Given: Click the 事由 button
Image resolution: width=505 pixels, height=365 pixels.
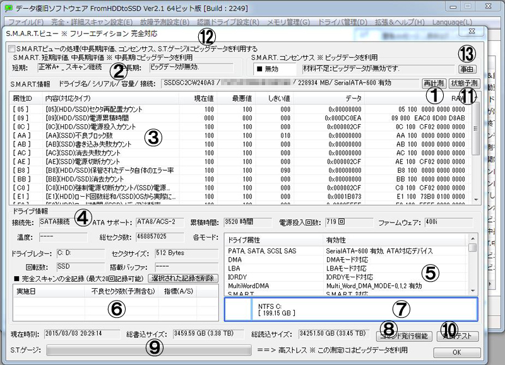Looking at the screenshot, I should pos(466,69).
